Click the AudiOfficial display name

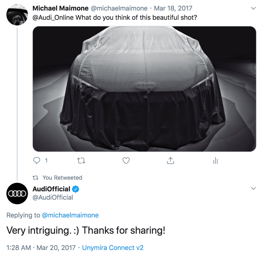(x=51, y=189)
